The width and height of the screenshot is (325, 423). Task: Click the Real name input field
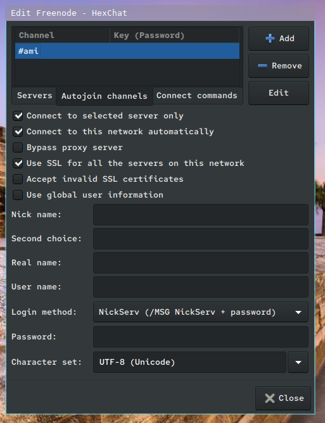point(201,263)
